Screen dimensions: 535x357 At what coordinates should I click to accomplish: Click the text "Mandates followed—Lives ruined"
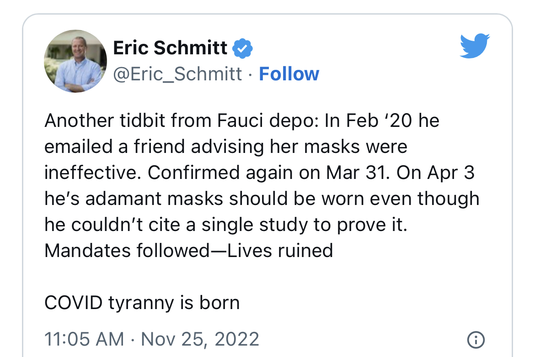click(189, 250)
